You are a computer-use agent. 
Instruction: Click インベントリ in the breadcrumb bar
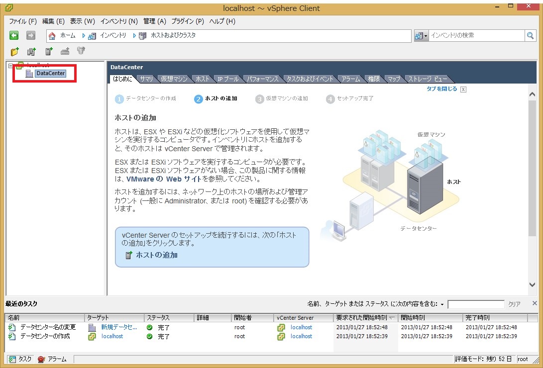113,35
